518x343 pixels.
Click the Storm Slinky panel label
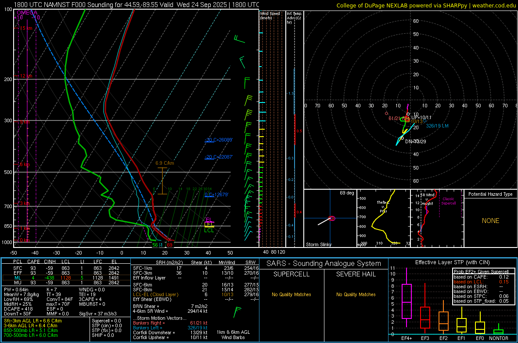(318, 244)
